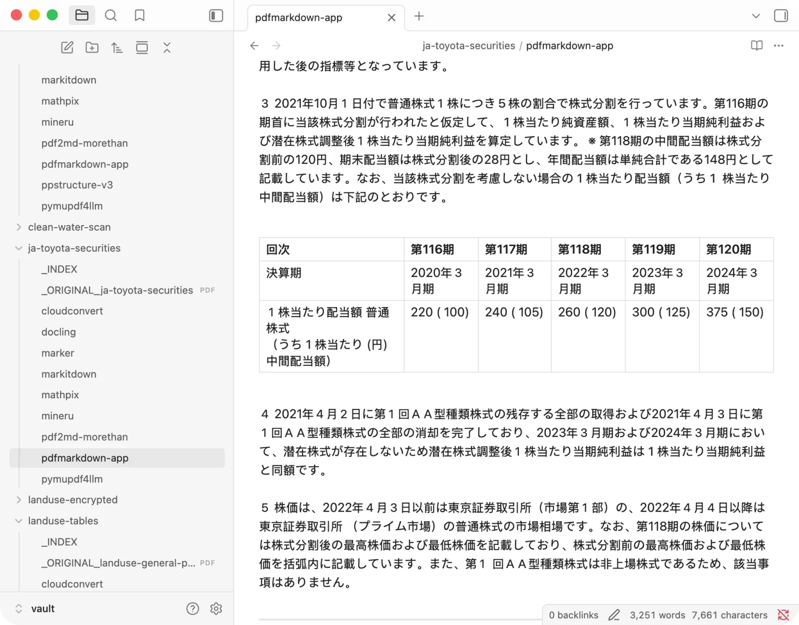Screen dimensions: 799x625
Task: Click the 375 ( 150) table cell
Action: click(736, 335)
